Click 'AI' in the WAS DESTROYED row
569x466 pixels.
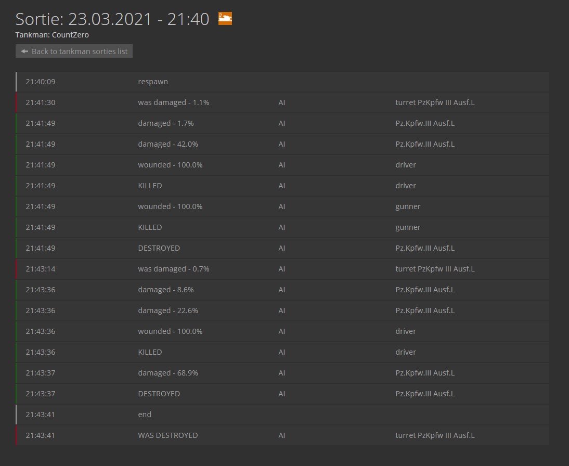[x=281, y=435]
